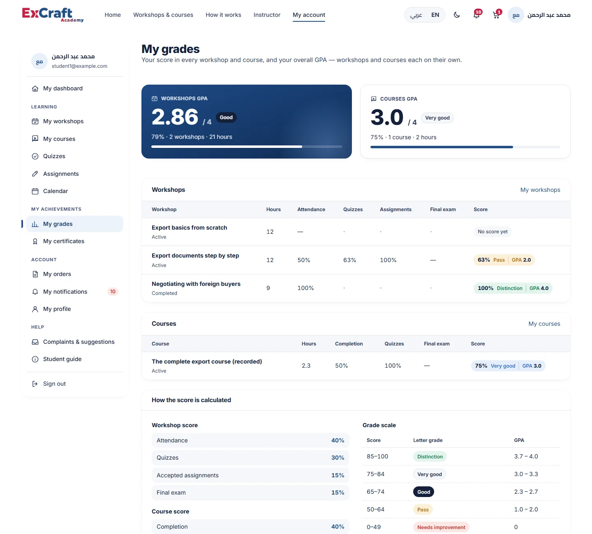This screenshot has height=534, width=592.
Task: Open Export documents step by step workshop
Action: tap(195, 255)
